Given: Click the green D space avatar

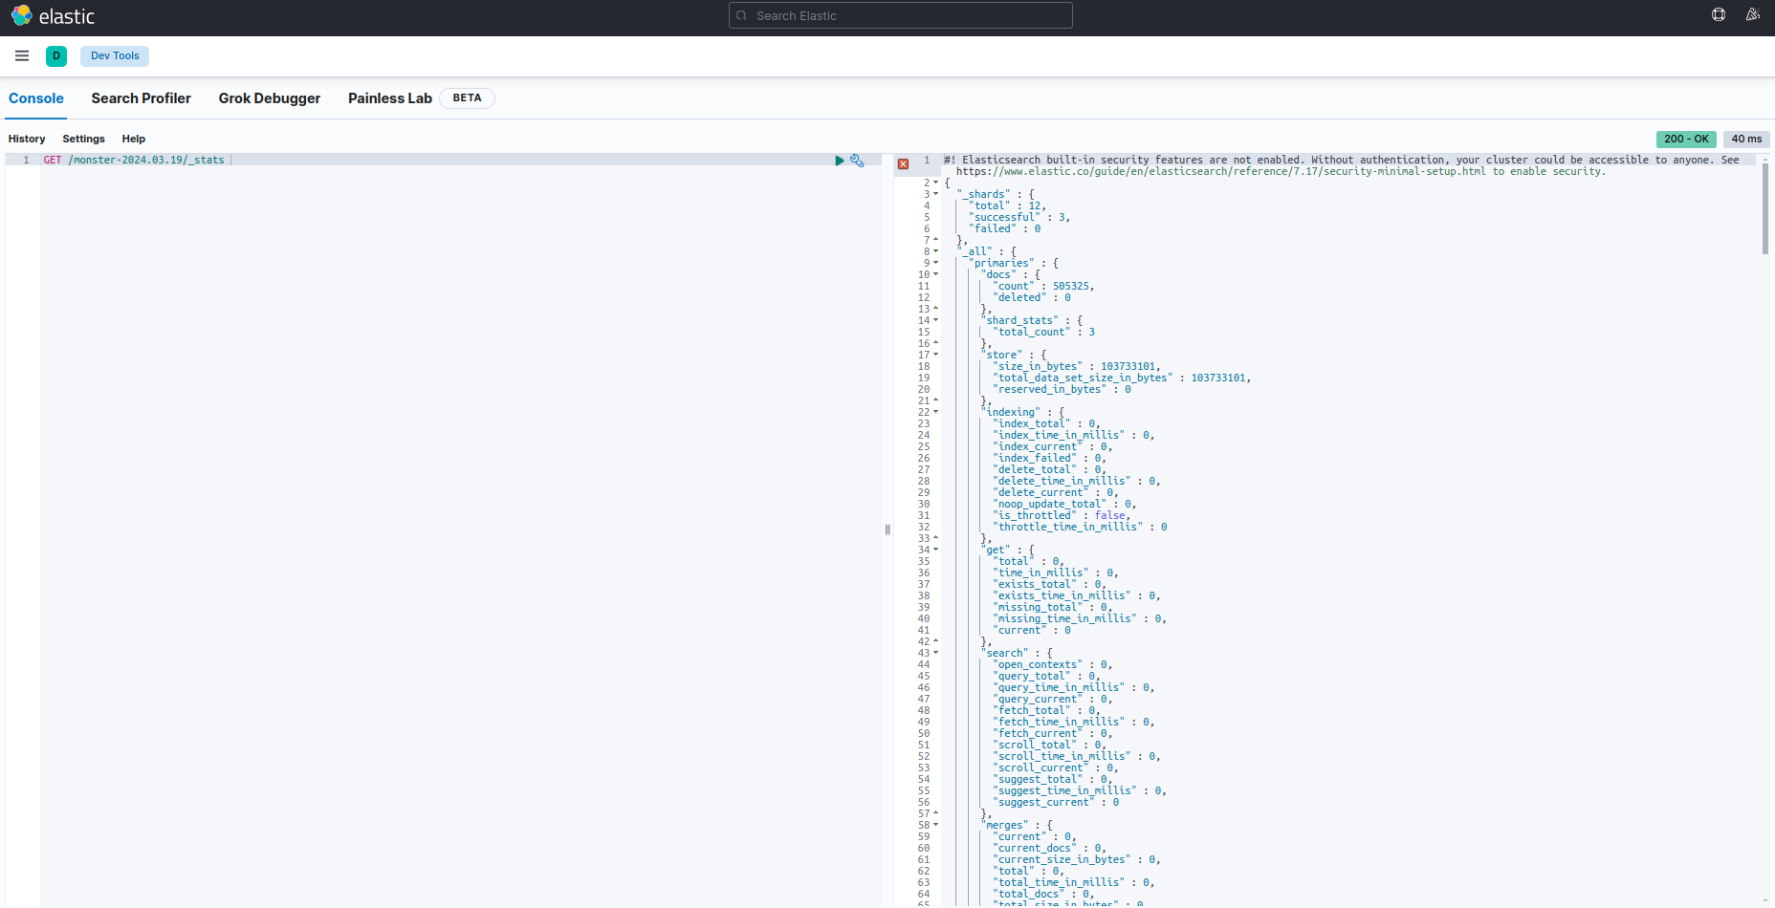Looking at the screenshot, I should [x=56, y=55].
